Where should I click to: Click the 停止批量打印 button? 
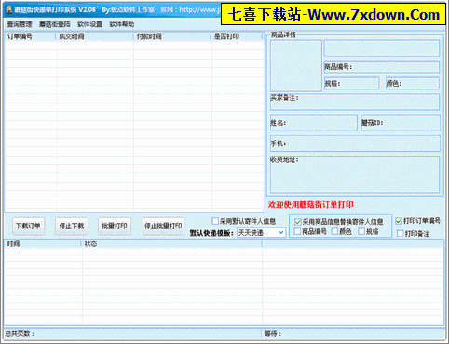(x=163, y=226)
